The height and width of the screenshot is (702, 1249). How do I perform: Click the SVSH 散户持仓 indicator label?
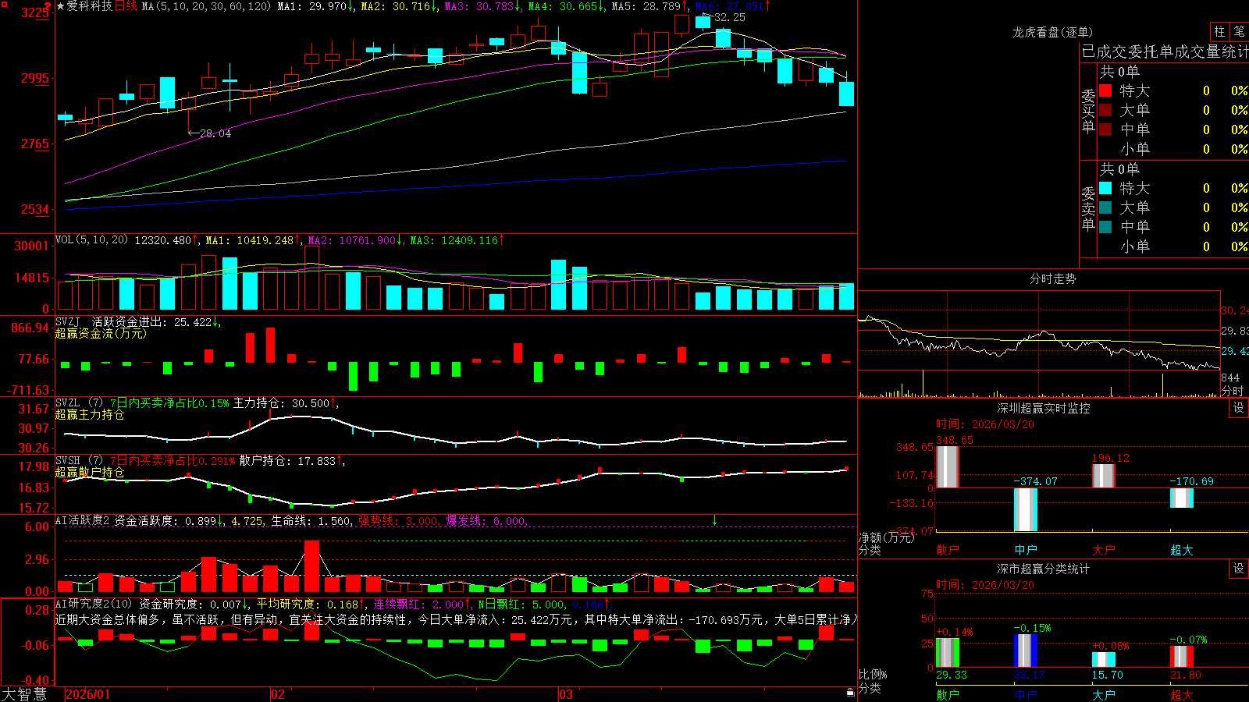[80, 460]
